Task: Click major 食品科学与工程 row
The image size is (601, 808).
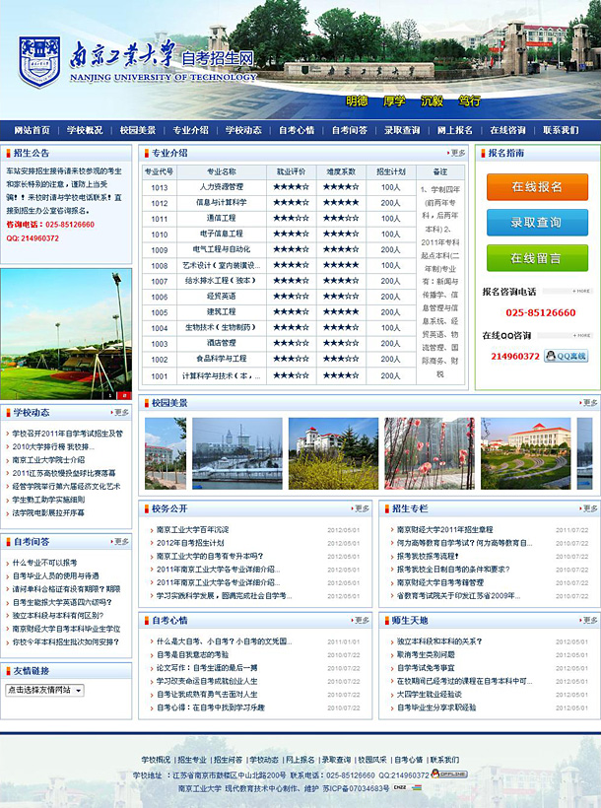Action: [x=222, y=359]
